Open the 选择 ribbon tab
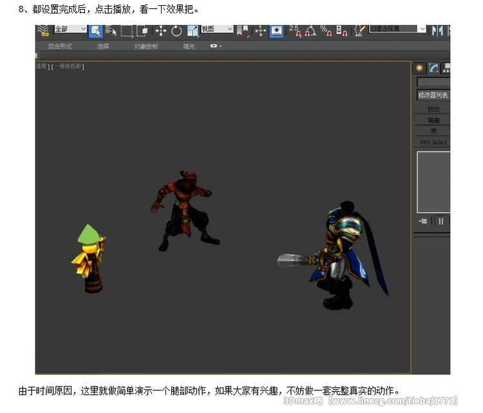This screenshot has width=483, height=413. tap(103, 46)
